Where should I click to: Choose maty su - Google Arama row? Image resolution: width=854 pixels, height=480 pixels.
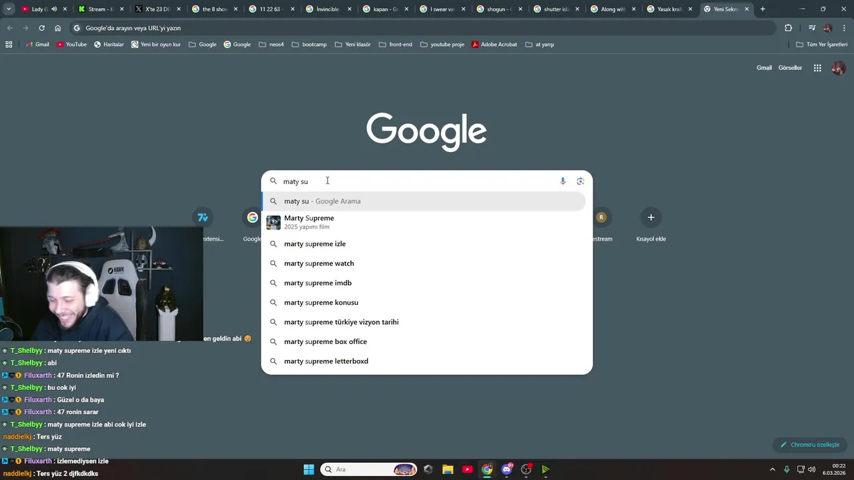[x=424, y=201]
